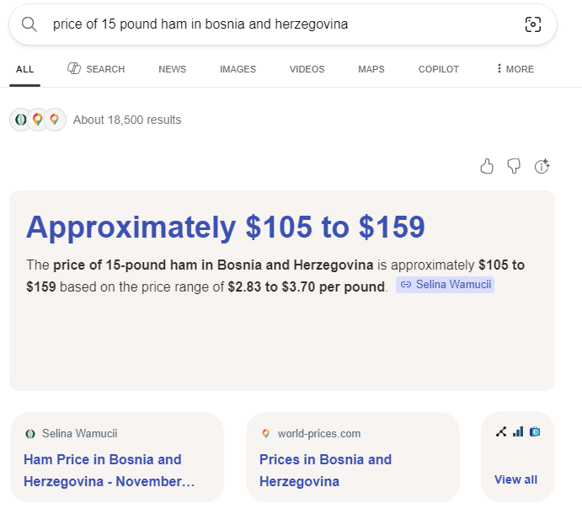Click the world-prices.com card favicon

(x=266, y=434)
